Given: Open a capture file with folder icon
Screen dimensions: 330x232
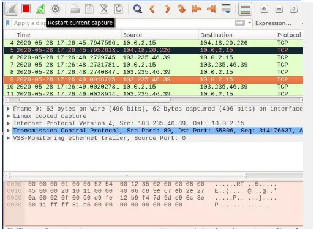Looking at the screenshot, I should 75,9.
